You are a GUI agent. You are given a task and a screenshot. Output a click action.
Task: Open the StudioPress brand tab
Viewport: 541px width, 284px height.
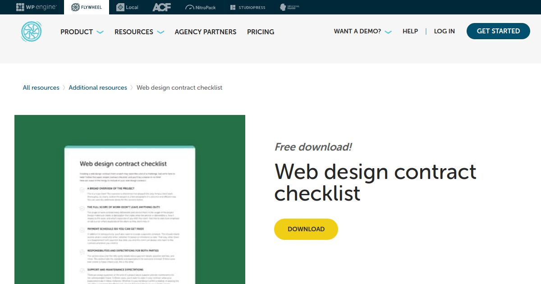pyautogui.click(x=248, y=7)
